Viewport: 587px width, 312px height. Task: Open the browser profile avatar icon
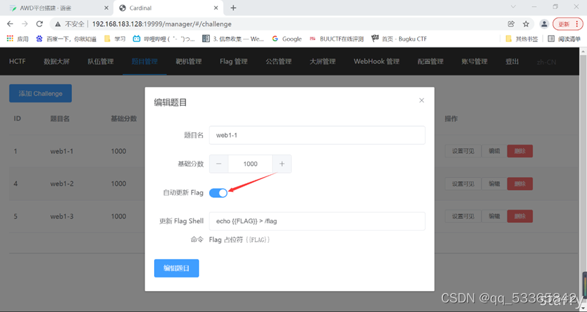tap(544, 24)
